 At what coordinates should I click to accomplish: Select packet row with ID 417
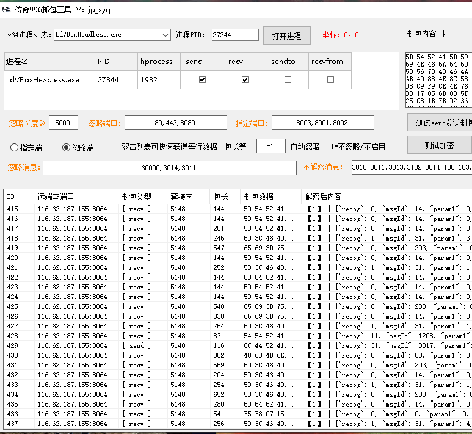pos(238,228)
